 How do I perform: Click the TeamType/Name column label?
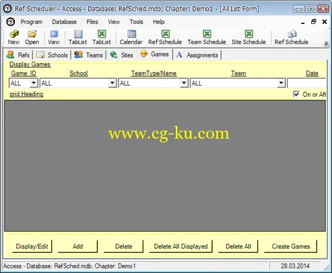tap(154, 73)
